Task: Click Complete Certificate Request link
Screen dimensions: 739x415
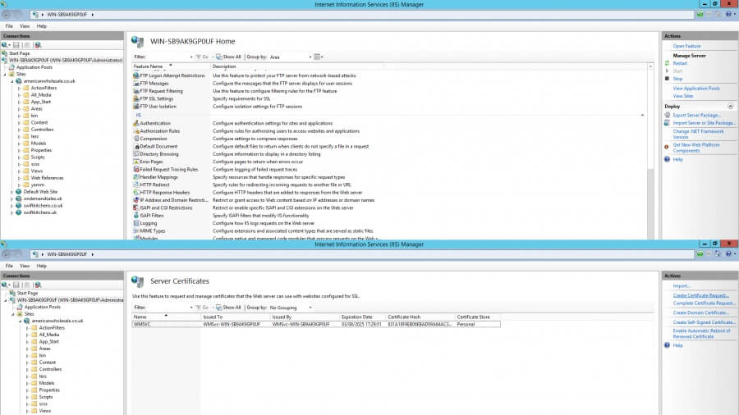Action: pyautogui.click(x=704, y=303)
